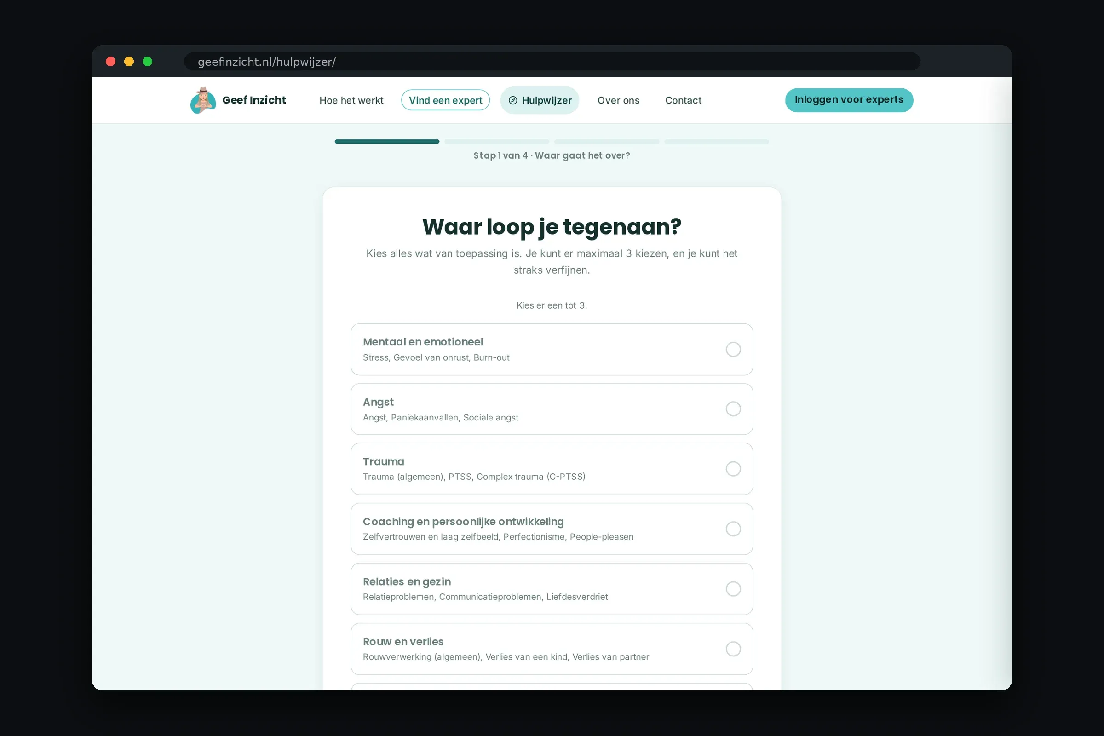
Task: Click the 'Rouw en verlies' title text
Action: [403, 642]
